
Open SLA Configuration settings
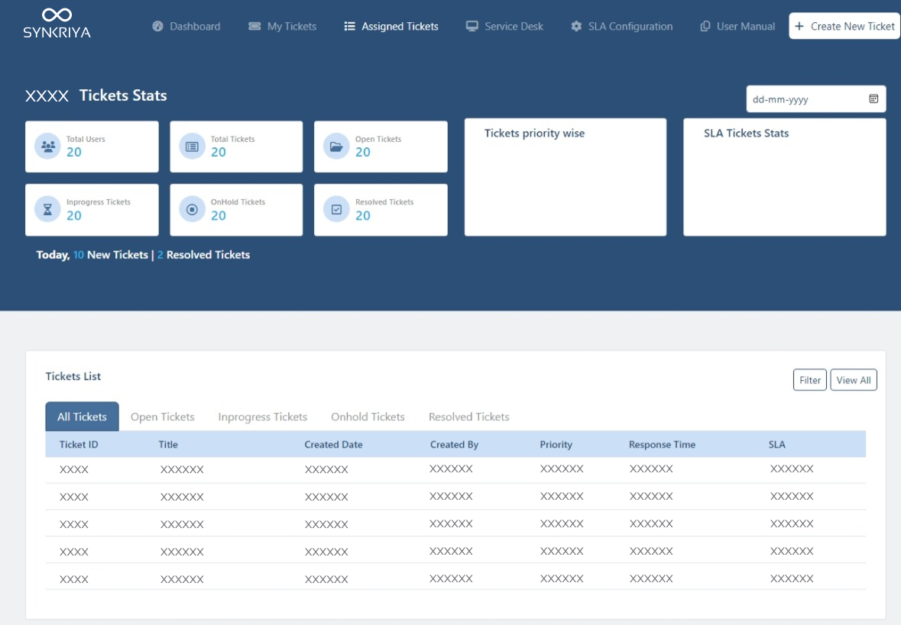coord(622,27)
